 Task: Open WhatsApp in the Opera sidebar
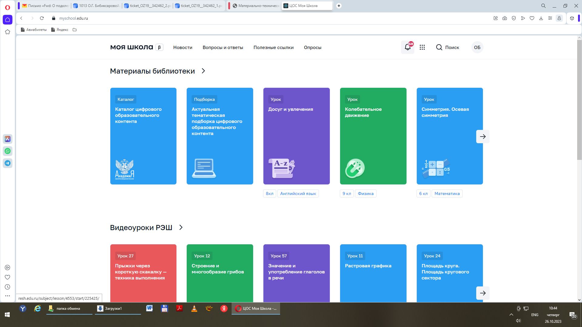click(8, 151)
